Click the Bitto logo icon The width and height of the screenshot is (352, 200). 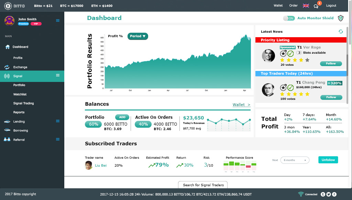(x=8, y=6)
